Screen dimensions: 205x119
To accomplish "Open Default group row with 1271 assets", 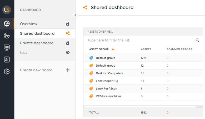I will point(143,58).
